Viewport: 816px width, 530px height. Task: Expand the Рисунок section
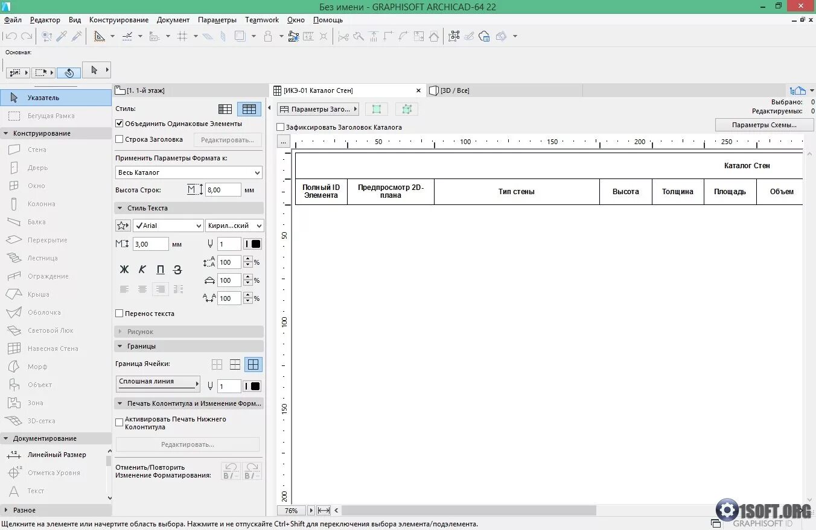(189, 332)
